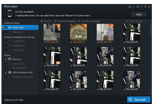Screen dimensions: 155x104
Task: Click the Like thumbs-up icon
Action: [129, 7]
